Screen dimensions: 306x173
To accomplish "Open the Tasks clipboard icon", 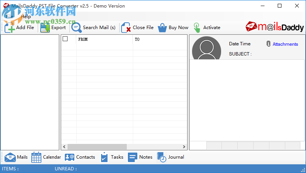I will (x=104, y=157).
